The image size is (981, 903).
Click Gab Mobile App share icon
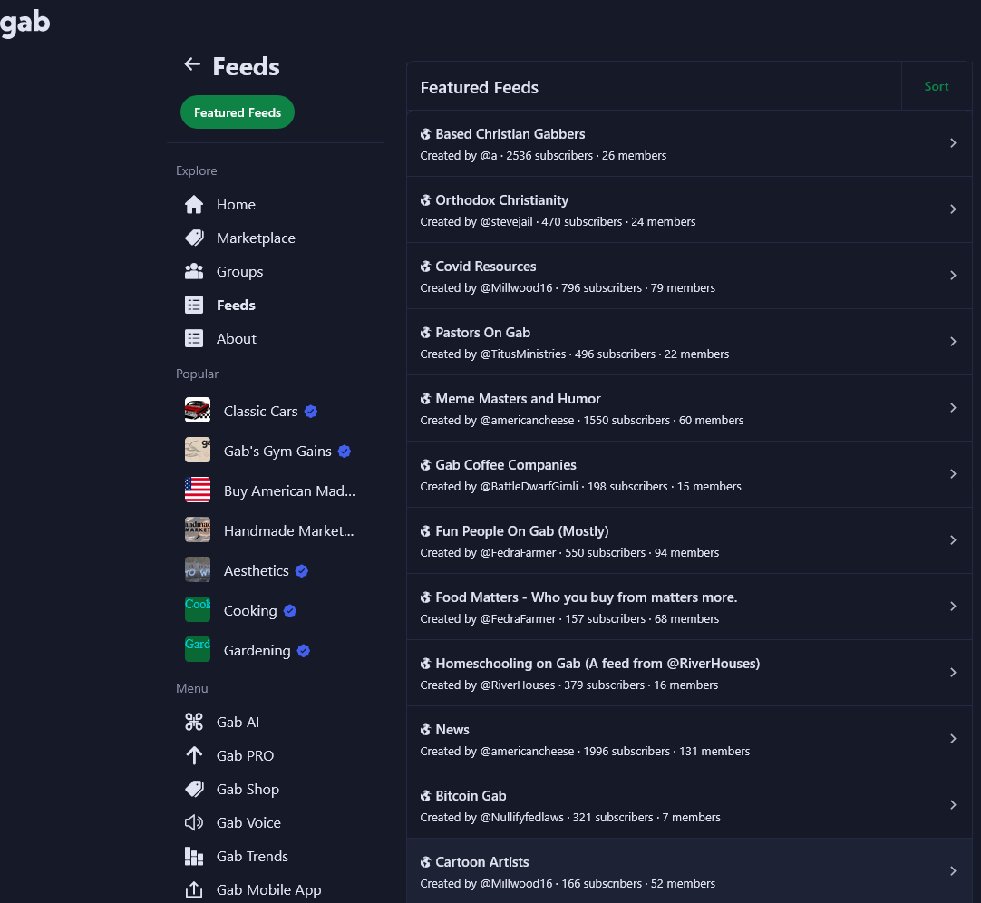point(194,889)
